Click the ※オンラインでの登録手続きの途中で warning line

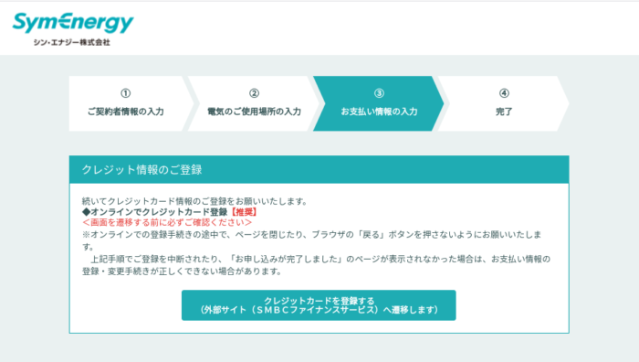312,240
